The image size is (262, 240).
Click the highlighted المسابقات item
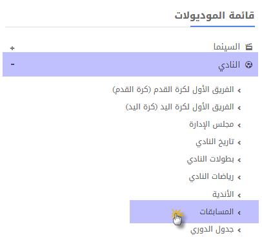pyautogui.click(x=194, y=212)
